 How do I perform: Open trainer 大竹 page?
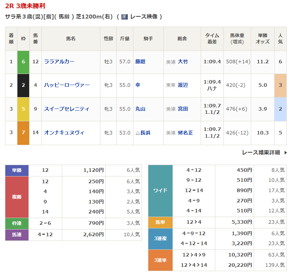[183, 62]
